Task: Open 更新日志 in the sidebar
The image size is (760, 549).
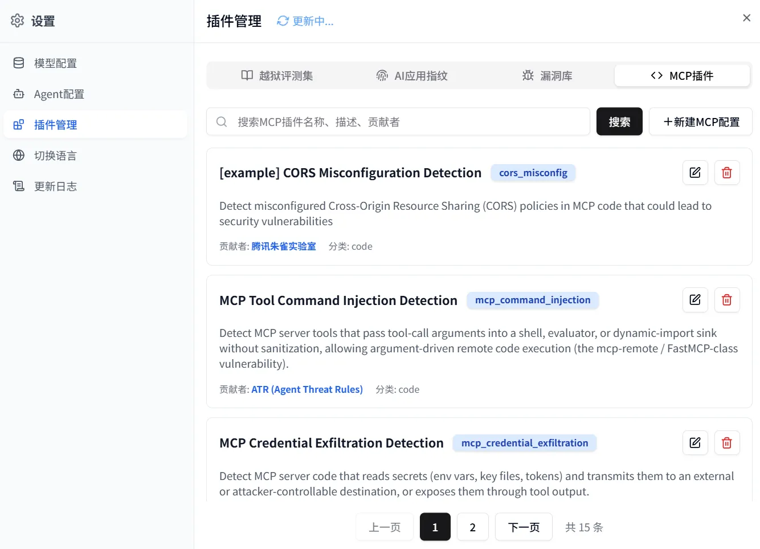Action: point(96,186)
